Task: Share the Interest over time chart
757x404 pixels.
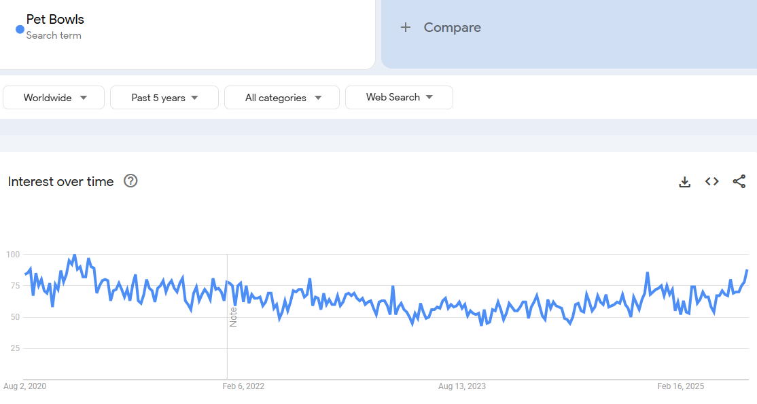Action: [739, 181]
